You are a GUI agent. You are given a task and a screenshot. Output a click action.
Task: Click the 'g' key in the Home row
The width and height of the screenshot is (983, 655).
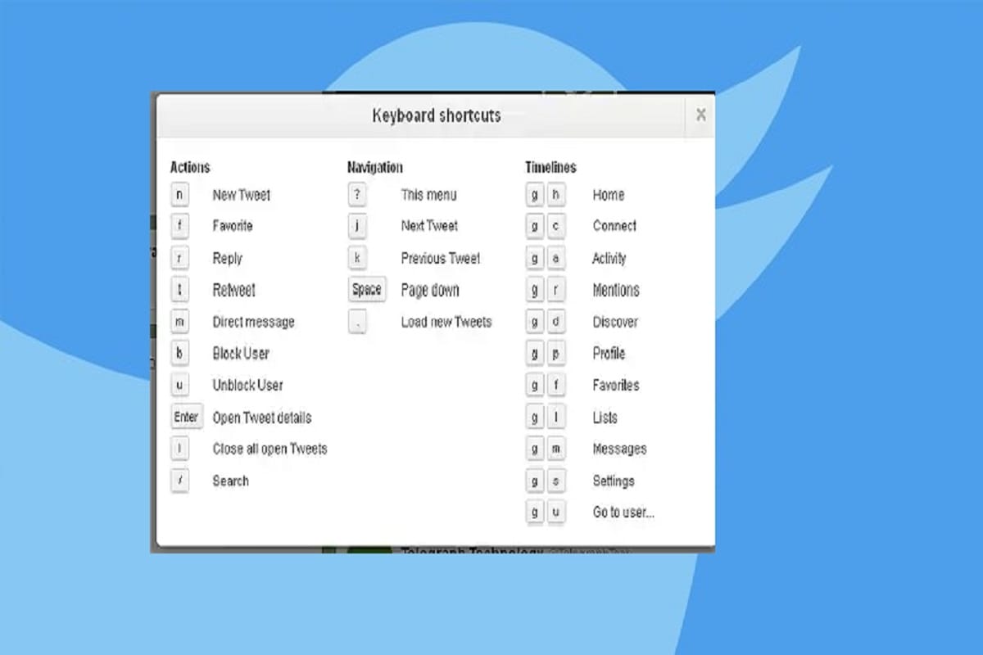535,195
